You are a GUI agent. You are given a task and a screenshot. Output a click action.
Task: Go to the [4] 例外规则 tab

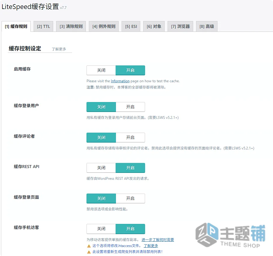[104, 26]
